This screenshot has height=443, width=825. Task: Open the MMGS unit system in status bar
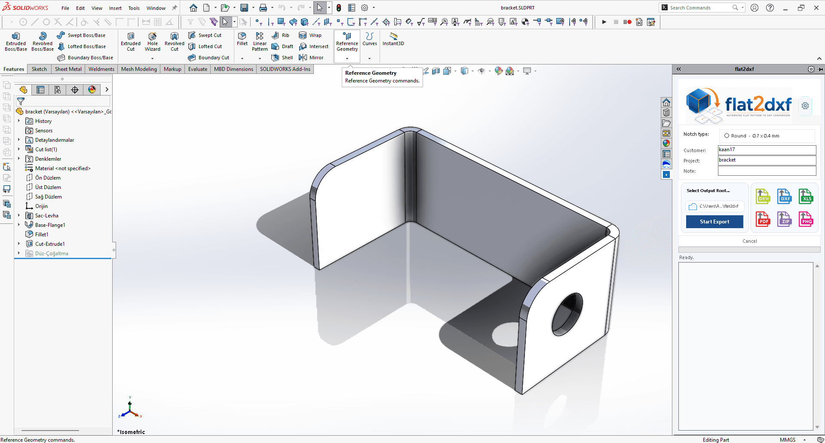[788, 440]
